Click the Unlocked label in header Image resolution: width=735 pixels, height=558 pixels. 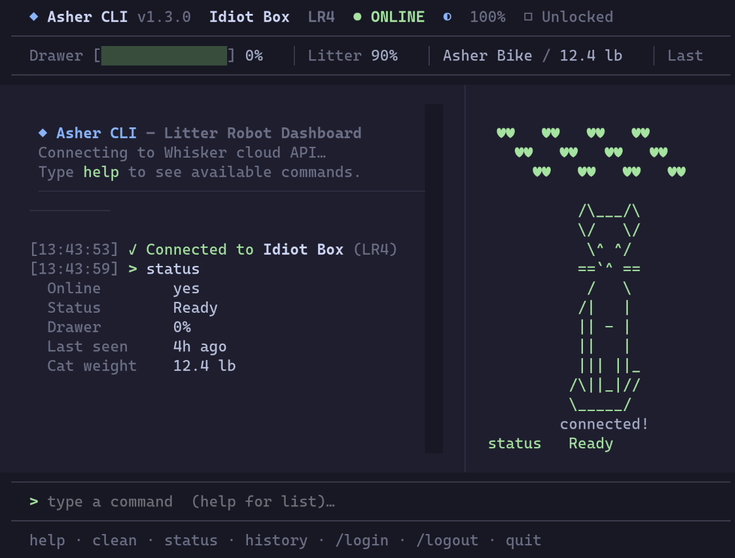[x=577, y=17]
